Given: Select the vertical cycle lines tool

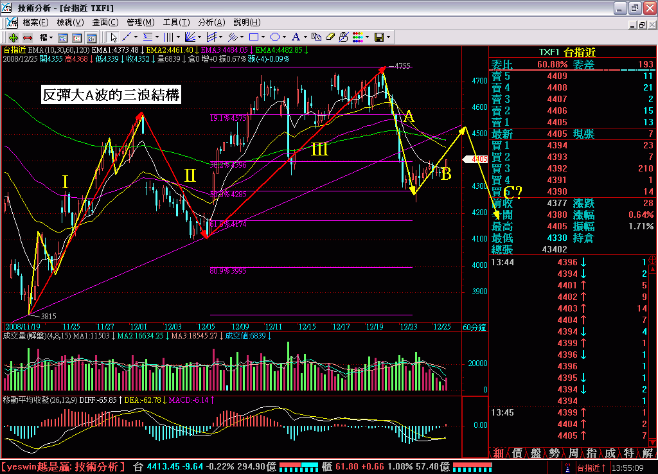Looking at the screenshot, I should pos(169,37).
